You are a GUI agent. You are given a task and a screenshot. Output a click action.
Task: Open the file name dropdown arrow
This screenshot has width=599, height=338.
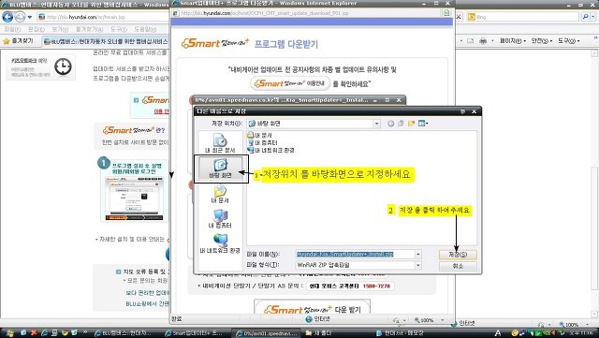pos(418,255)
